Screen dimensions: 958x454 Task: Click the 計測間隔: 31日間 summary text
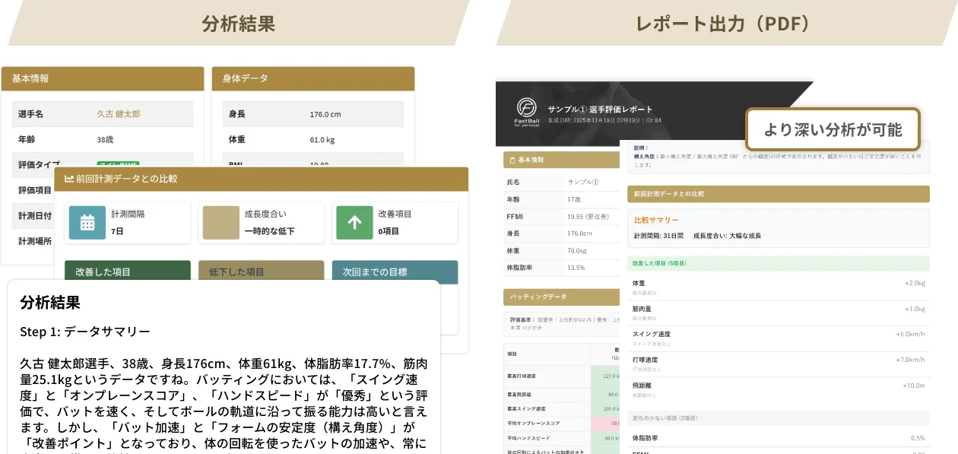click(x=659, y=236)
